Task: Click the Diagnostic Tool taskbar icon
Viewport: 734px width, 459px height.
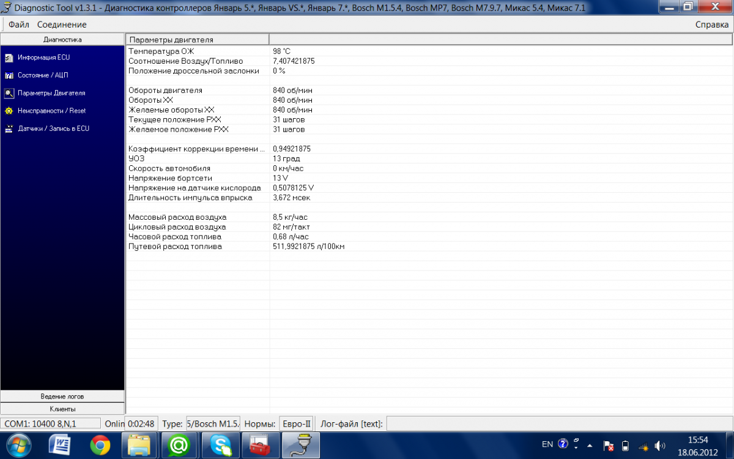Action: [x=300, y=445]
